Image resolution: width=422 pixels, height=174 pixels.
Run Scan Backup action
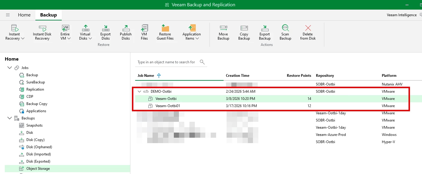tap(285, 28)
